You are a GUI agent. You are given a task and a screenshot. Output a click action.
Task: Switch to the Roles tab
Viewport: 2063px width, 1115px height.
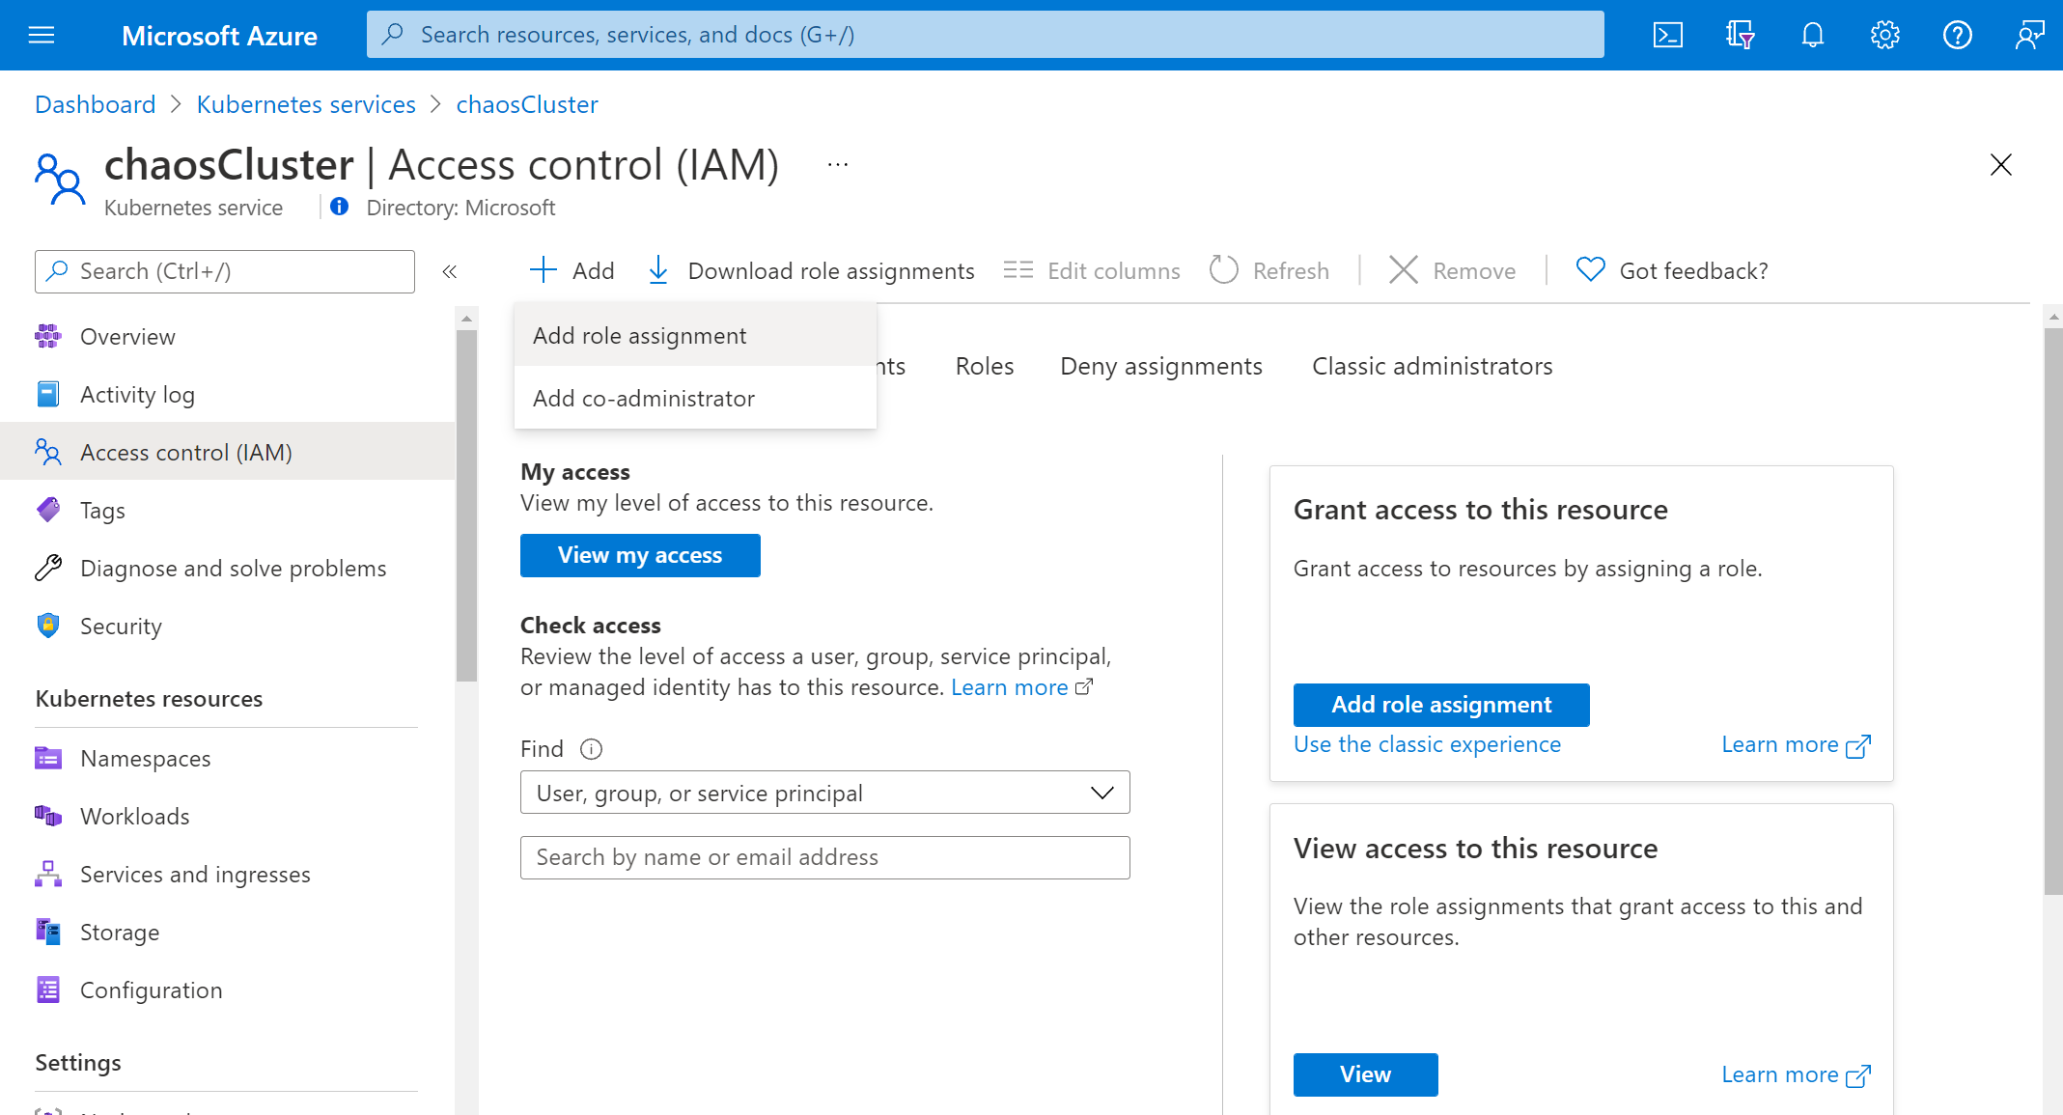(984, 364)
